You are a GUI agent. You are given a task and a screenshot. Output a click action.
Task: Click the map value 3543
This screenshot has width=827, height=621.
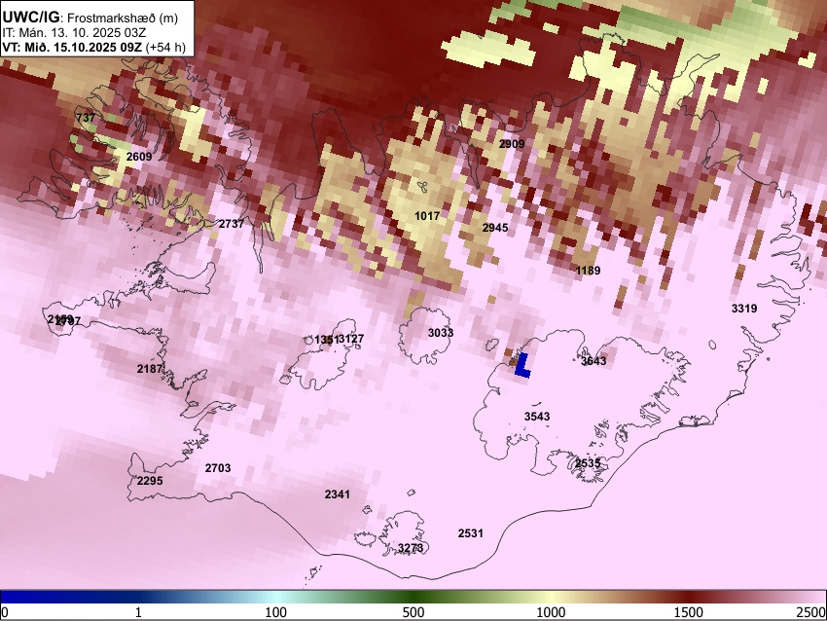coord(537,417)
